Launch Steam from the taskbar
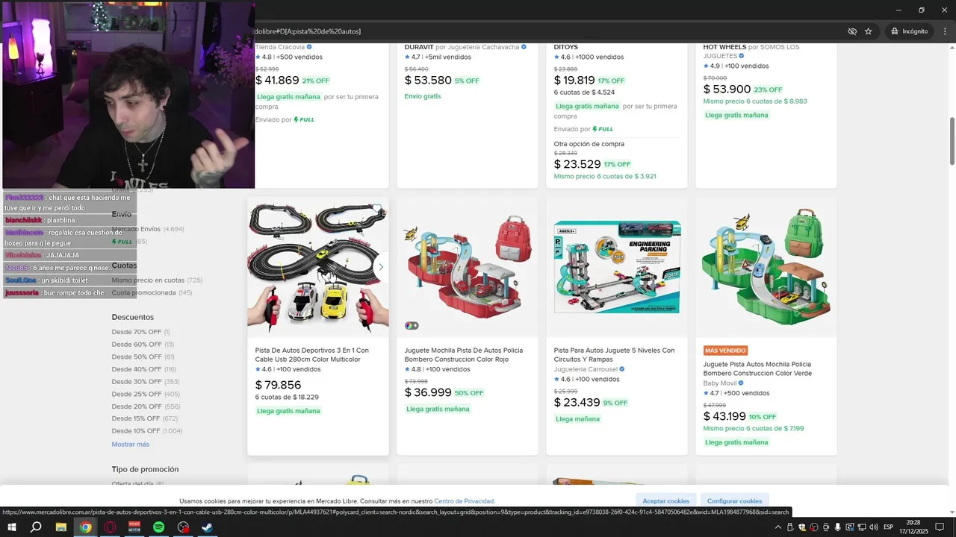Screen dimensions: 956x537 tap(208, 527)
